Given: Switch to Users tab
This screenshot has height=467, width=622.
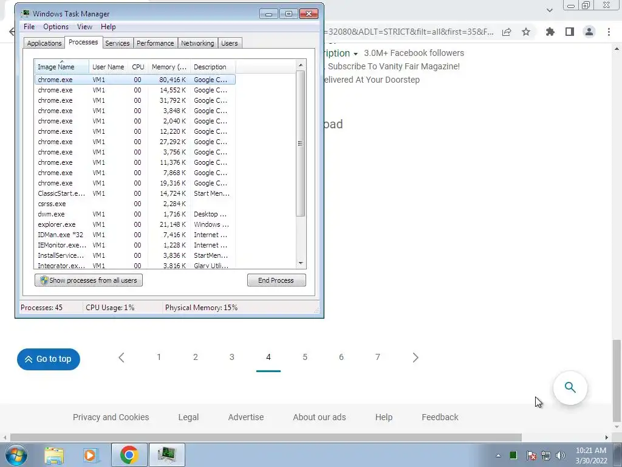Looking at the screenshot, I should 229,43.
